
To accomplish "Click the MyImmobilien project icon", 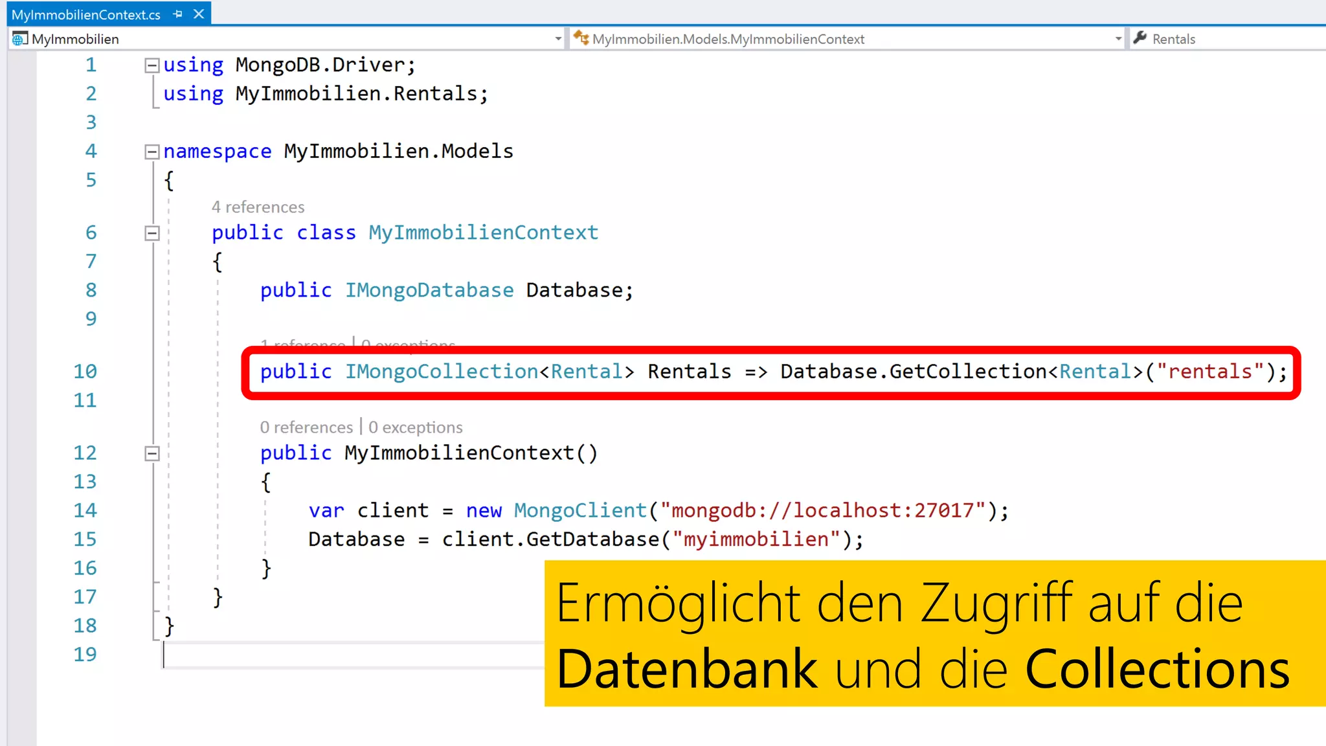I will click(19, 39).
